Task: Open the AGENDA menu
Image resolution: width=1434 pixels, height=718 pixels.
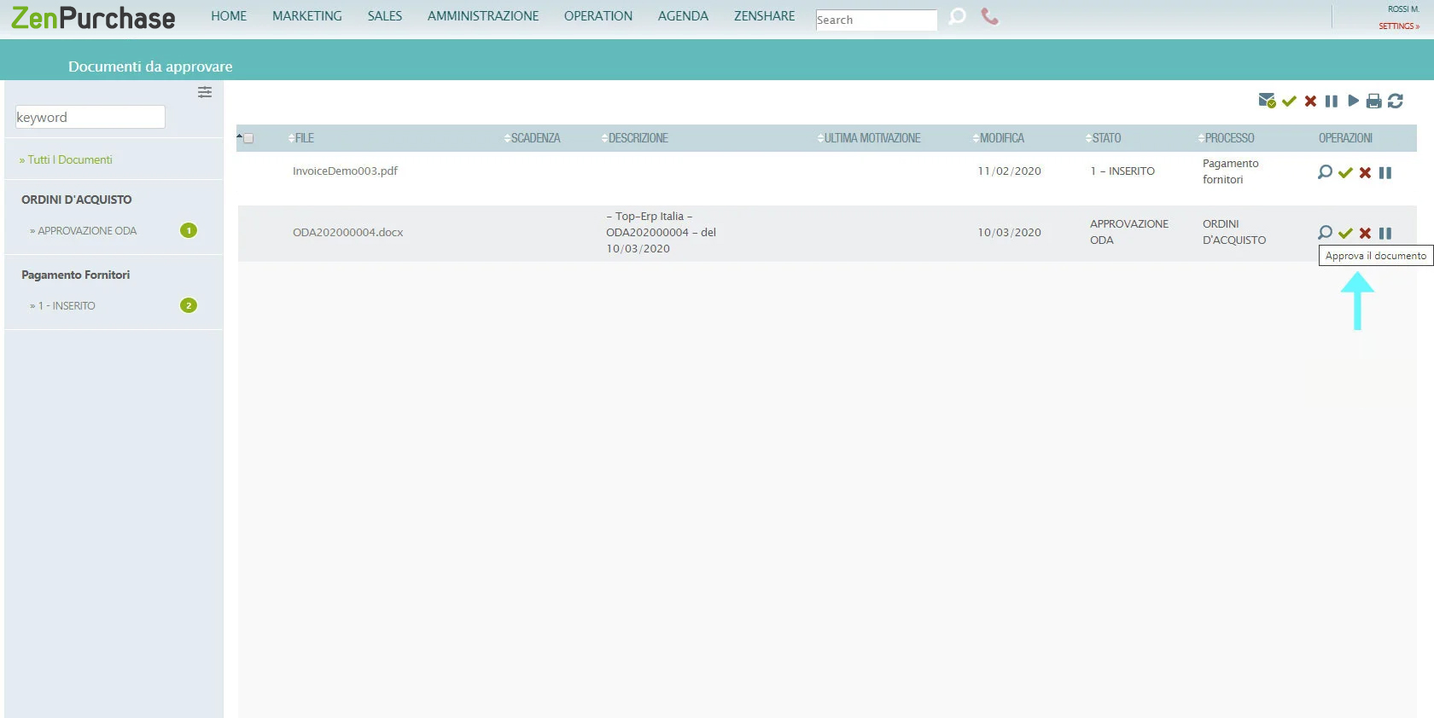Action: click(683, 16)
